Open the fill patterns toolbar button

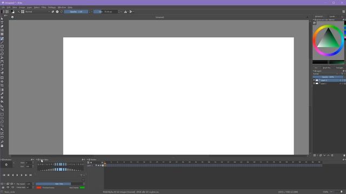pos(7,12)
